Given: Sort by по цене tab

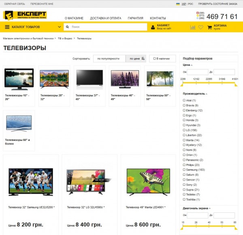Looking at the screenshot, I should [136, 59].
